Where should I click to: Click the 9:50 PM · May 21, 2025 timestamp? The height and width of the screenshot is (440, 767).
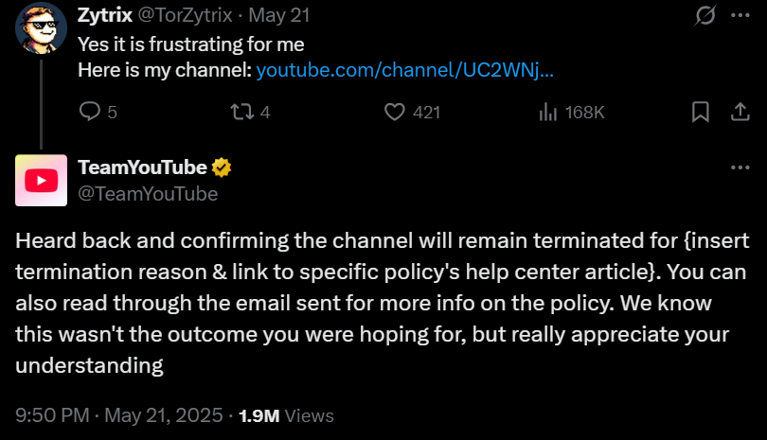pos(118,415)
